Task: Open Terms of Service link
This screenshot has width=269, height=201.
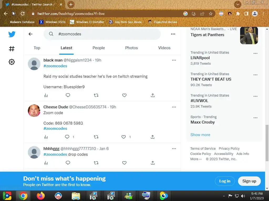Action: pyautogui.click(x=203, y=149)
